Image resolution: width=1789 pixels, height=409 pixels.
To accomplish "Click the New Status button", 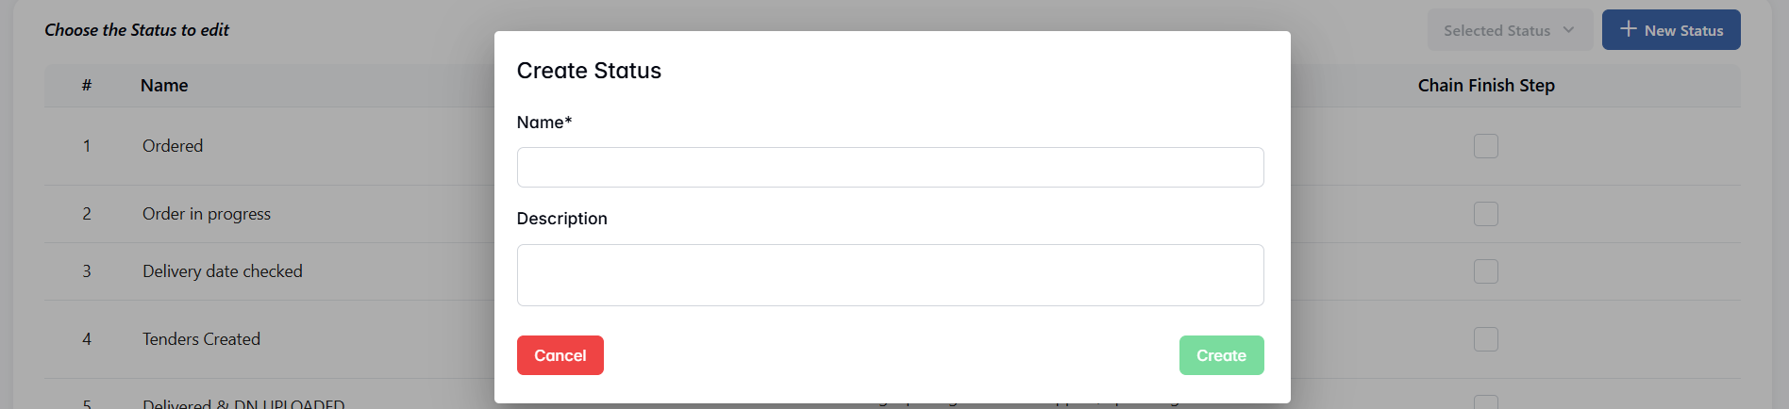I will pos(1671,30).
